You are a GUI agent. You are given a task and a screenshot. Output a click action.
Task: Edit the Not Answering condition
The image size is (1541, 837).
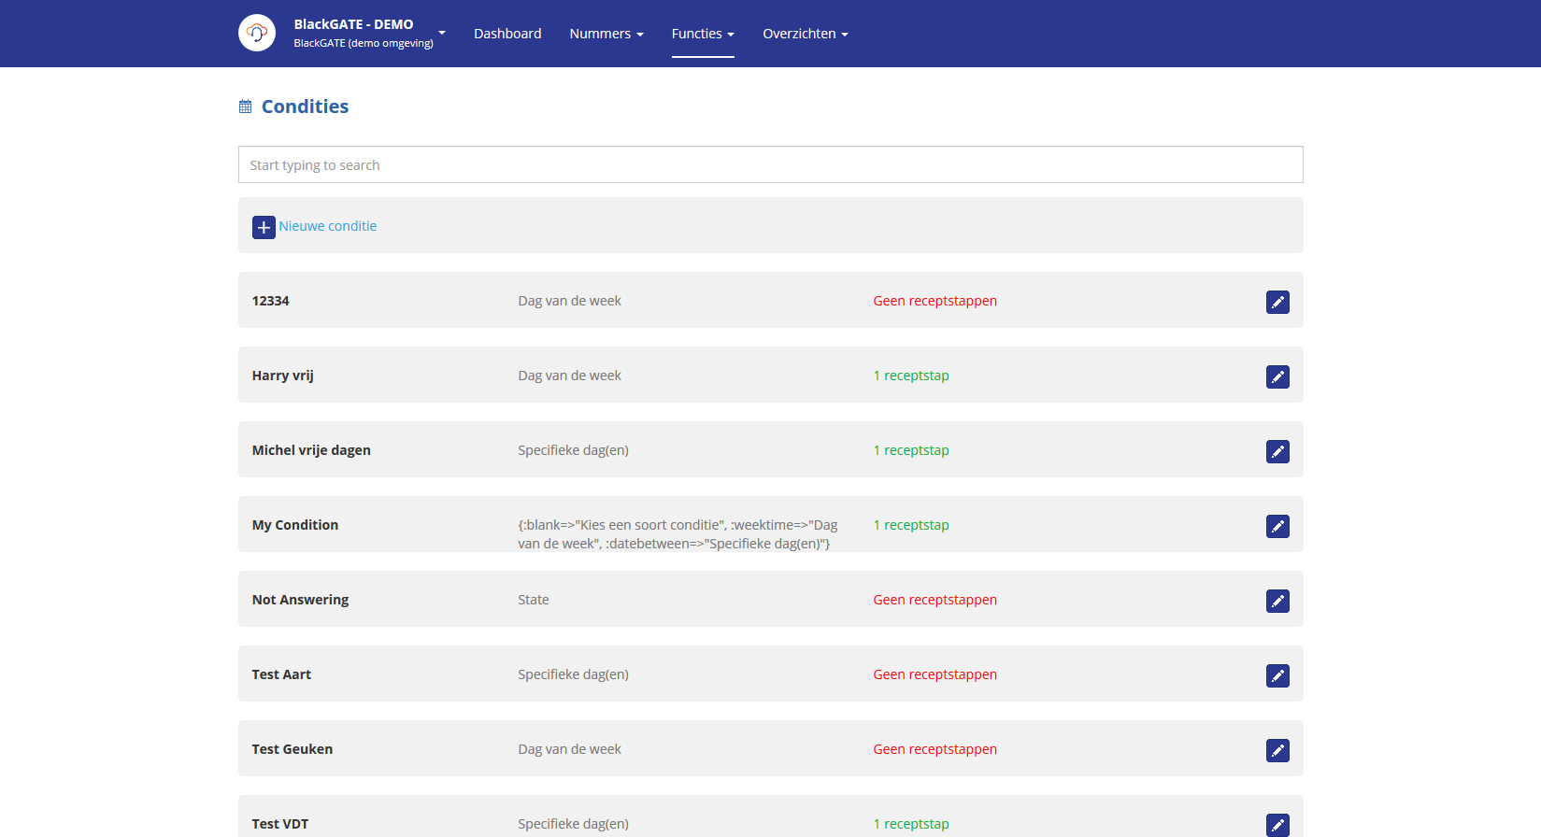coord(1277,601)
